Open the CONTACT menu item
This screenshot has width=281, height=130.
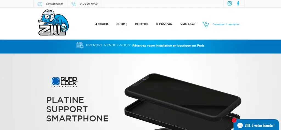pyautogui.click(x=188, y=24)
